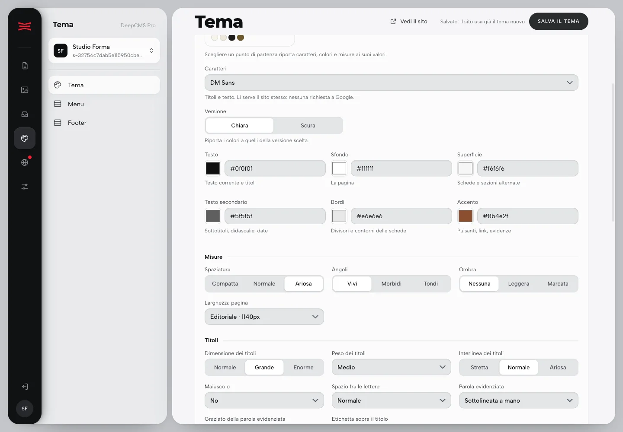The image size is (623, 432).
Task: Select the Scura version option
Action: click(x=308, y=125)
